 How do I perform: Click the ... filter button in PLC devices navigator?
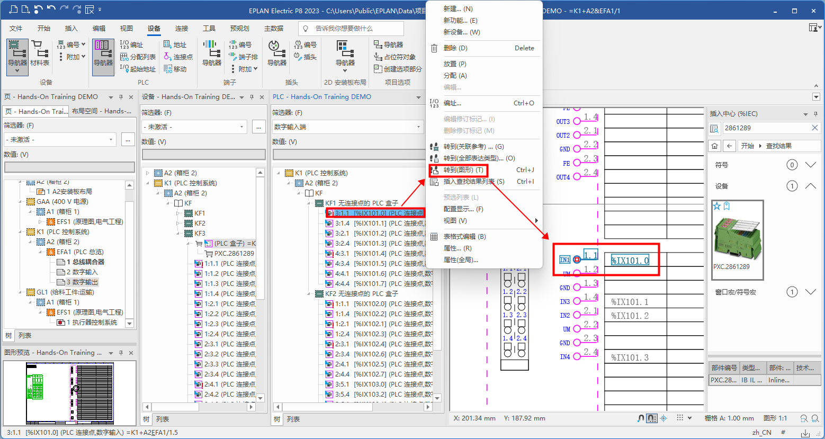coord(259,127)
